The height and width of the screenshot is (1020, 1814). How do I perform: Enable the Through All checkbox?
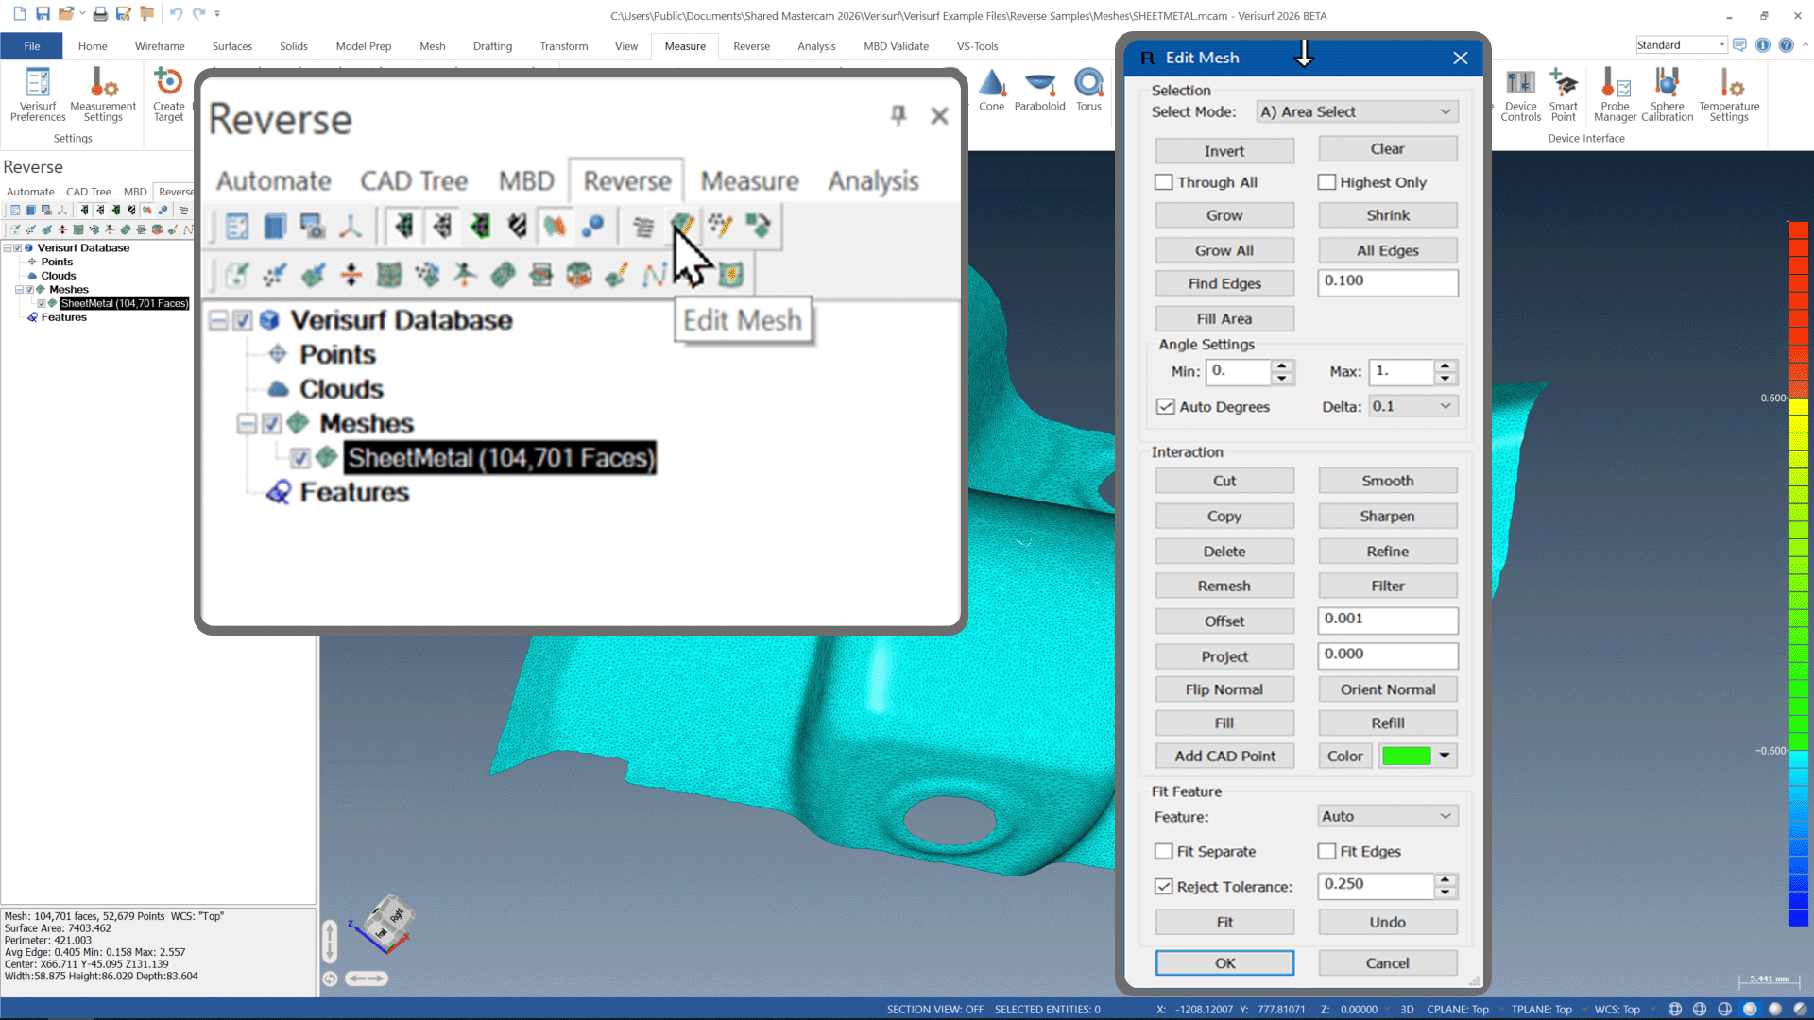point(1164,182)
